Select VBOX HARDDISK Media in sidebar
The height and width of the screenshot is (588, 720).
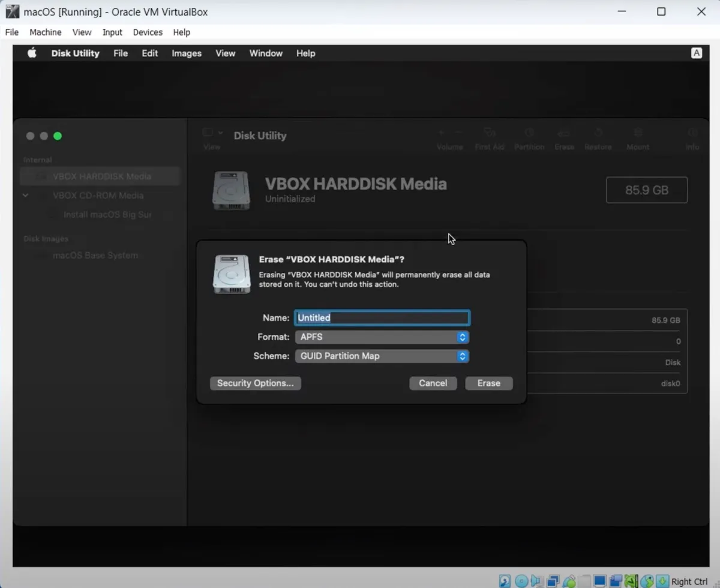coord(100,176)
